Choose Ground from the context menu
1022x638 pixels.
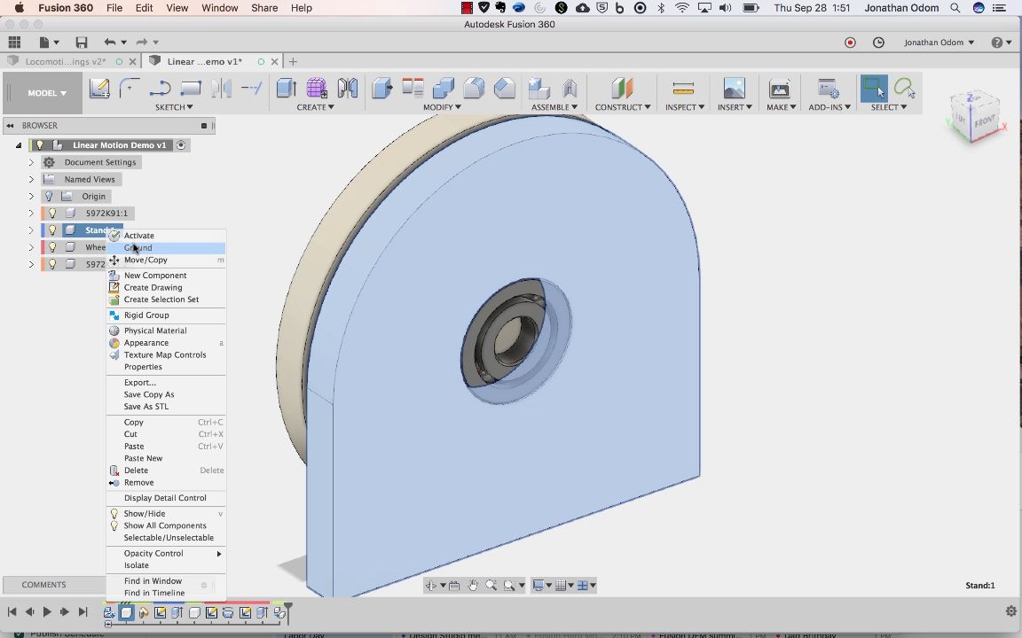[x=138, y=248]
